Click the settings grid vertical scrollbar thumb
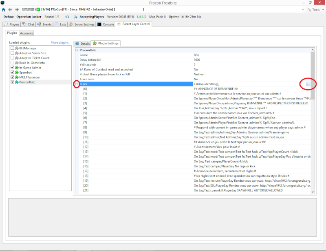The width and height of the screenshot is (326, 251). [x=313, y=76]
